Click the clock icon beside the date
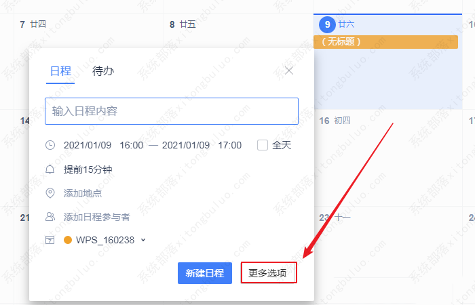This screenshot has width=475, height=305. click(50, 145)
